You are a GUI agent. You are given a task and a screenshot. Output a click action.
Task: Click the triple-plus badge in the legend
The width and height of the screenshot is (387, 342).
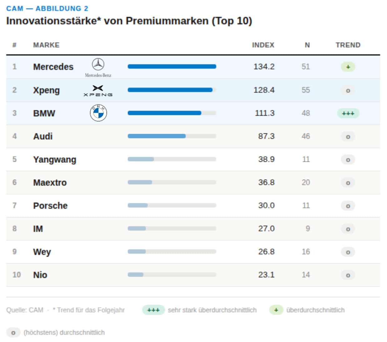point(153,310)
